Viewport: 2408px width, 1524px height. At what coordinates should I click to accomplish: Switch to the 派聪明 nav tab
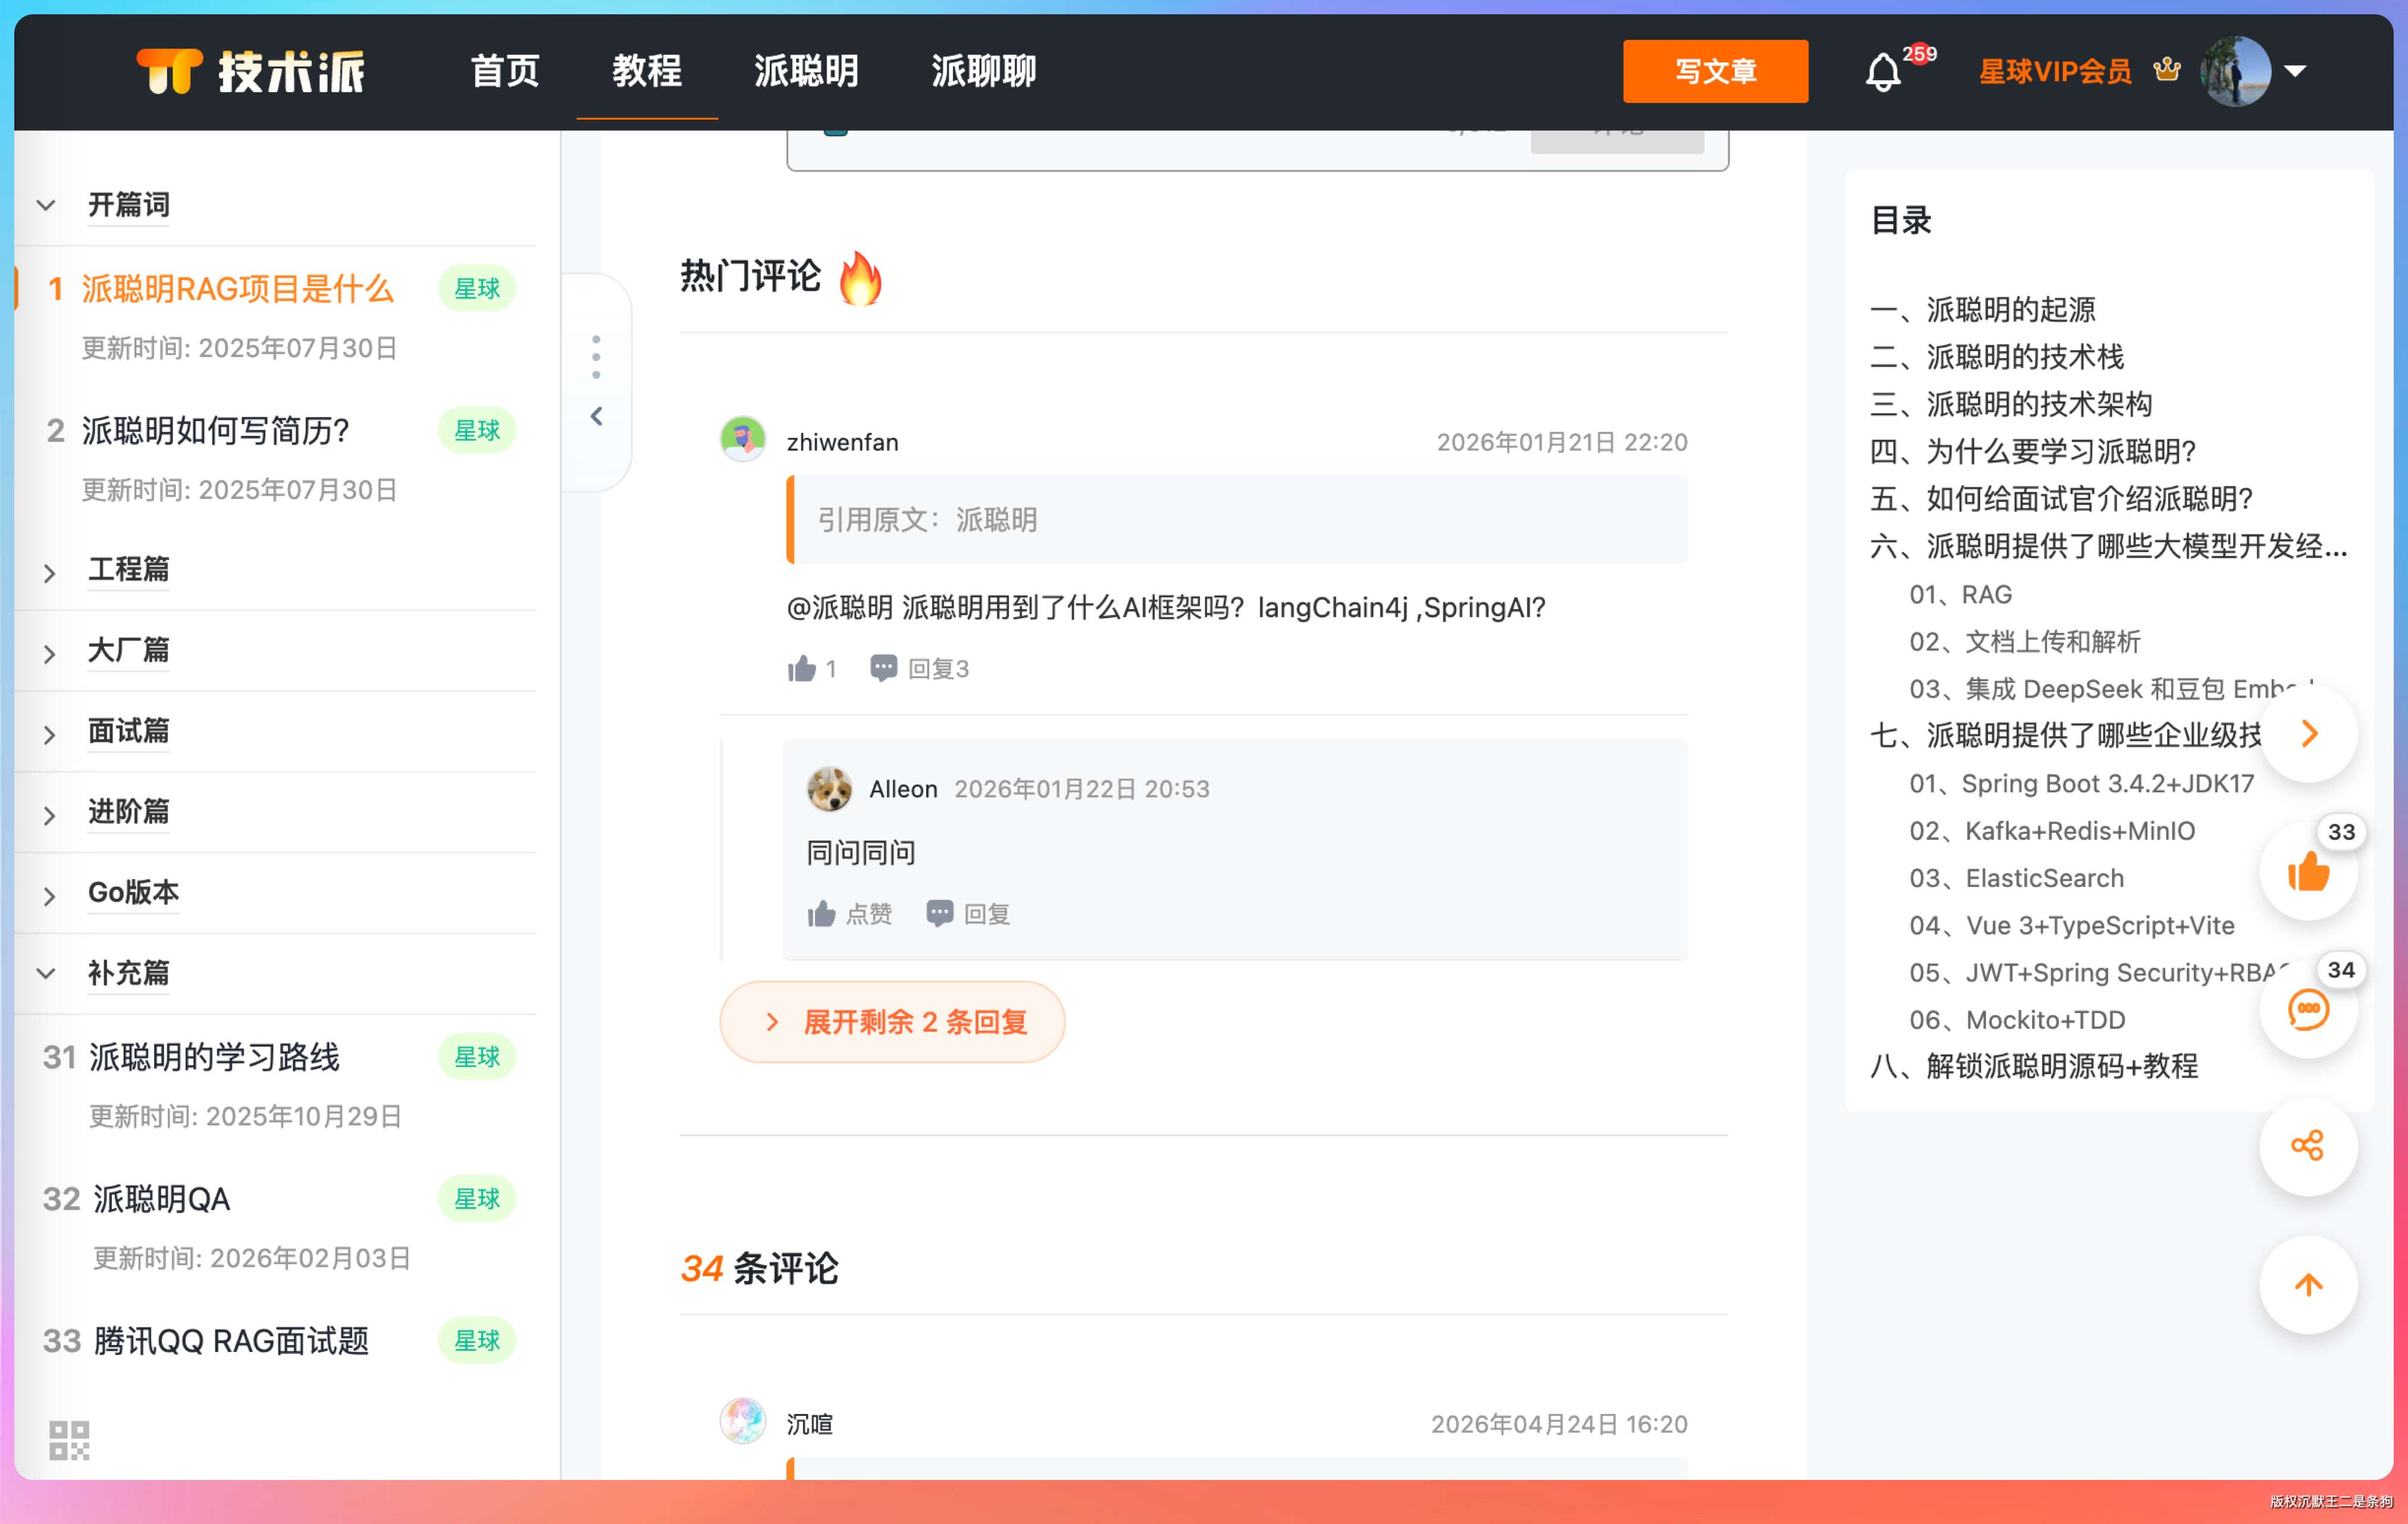(x=805, y=71)
